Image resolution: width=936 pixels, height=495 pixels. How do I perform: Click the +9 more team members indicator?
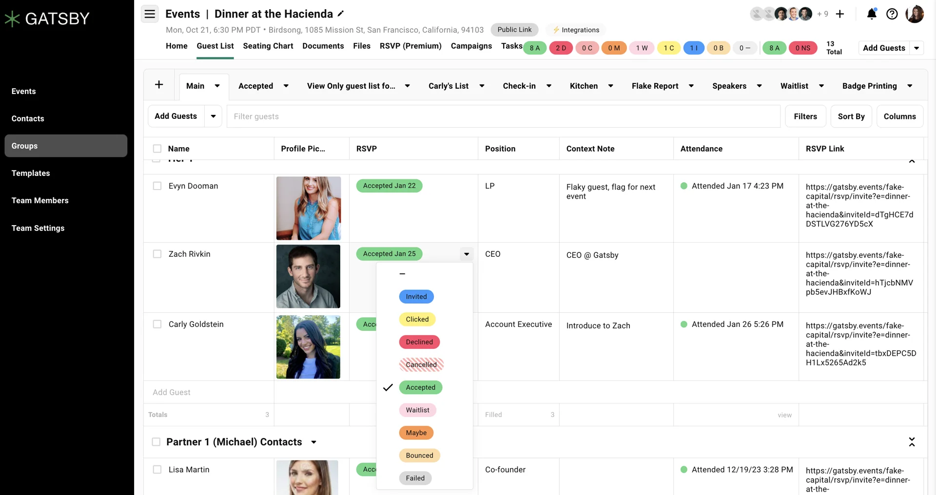[x=822, y=14]
